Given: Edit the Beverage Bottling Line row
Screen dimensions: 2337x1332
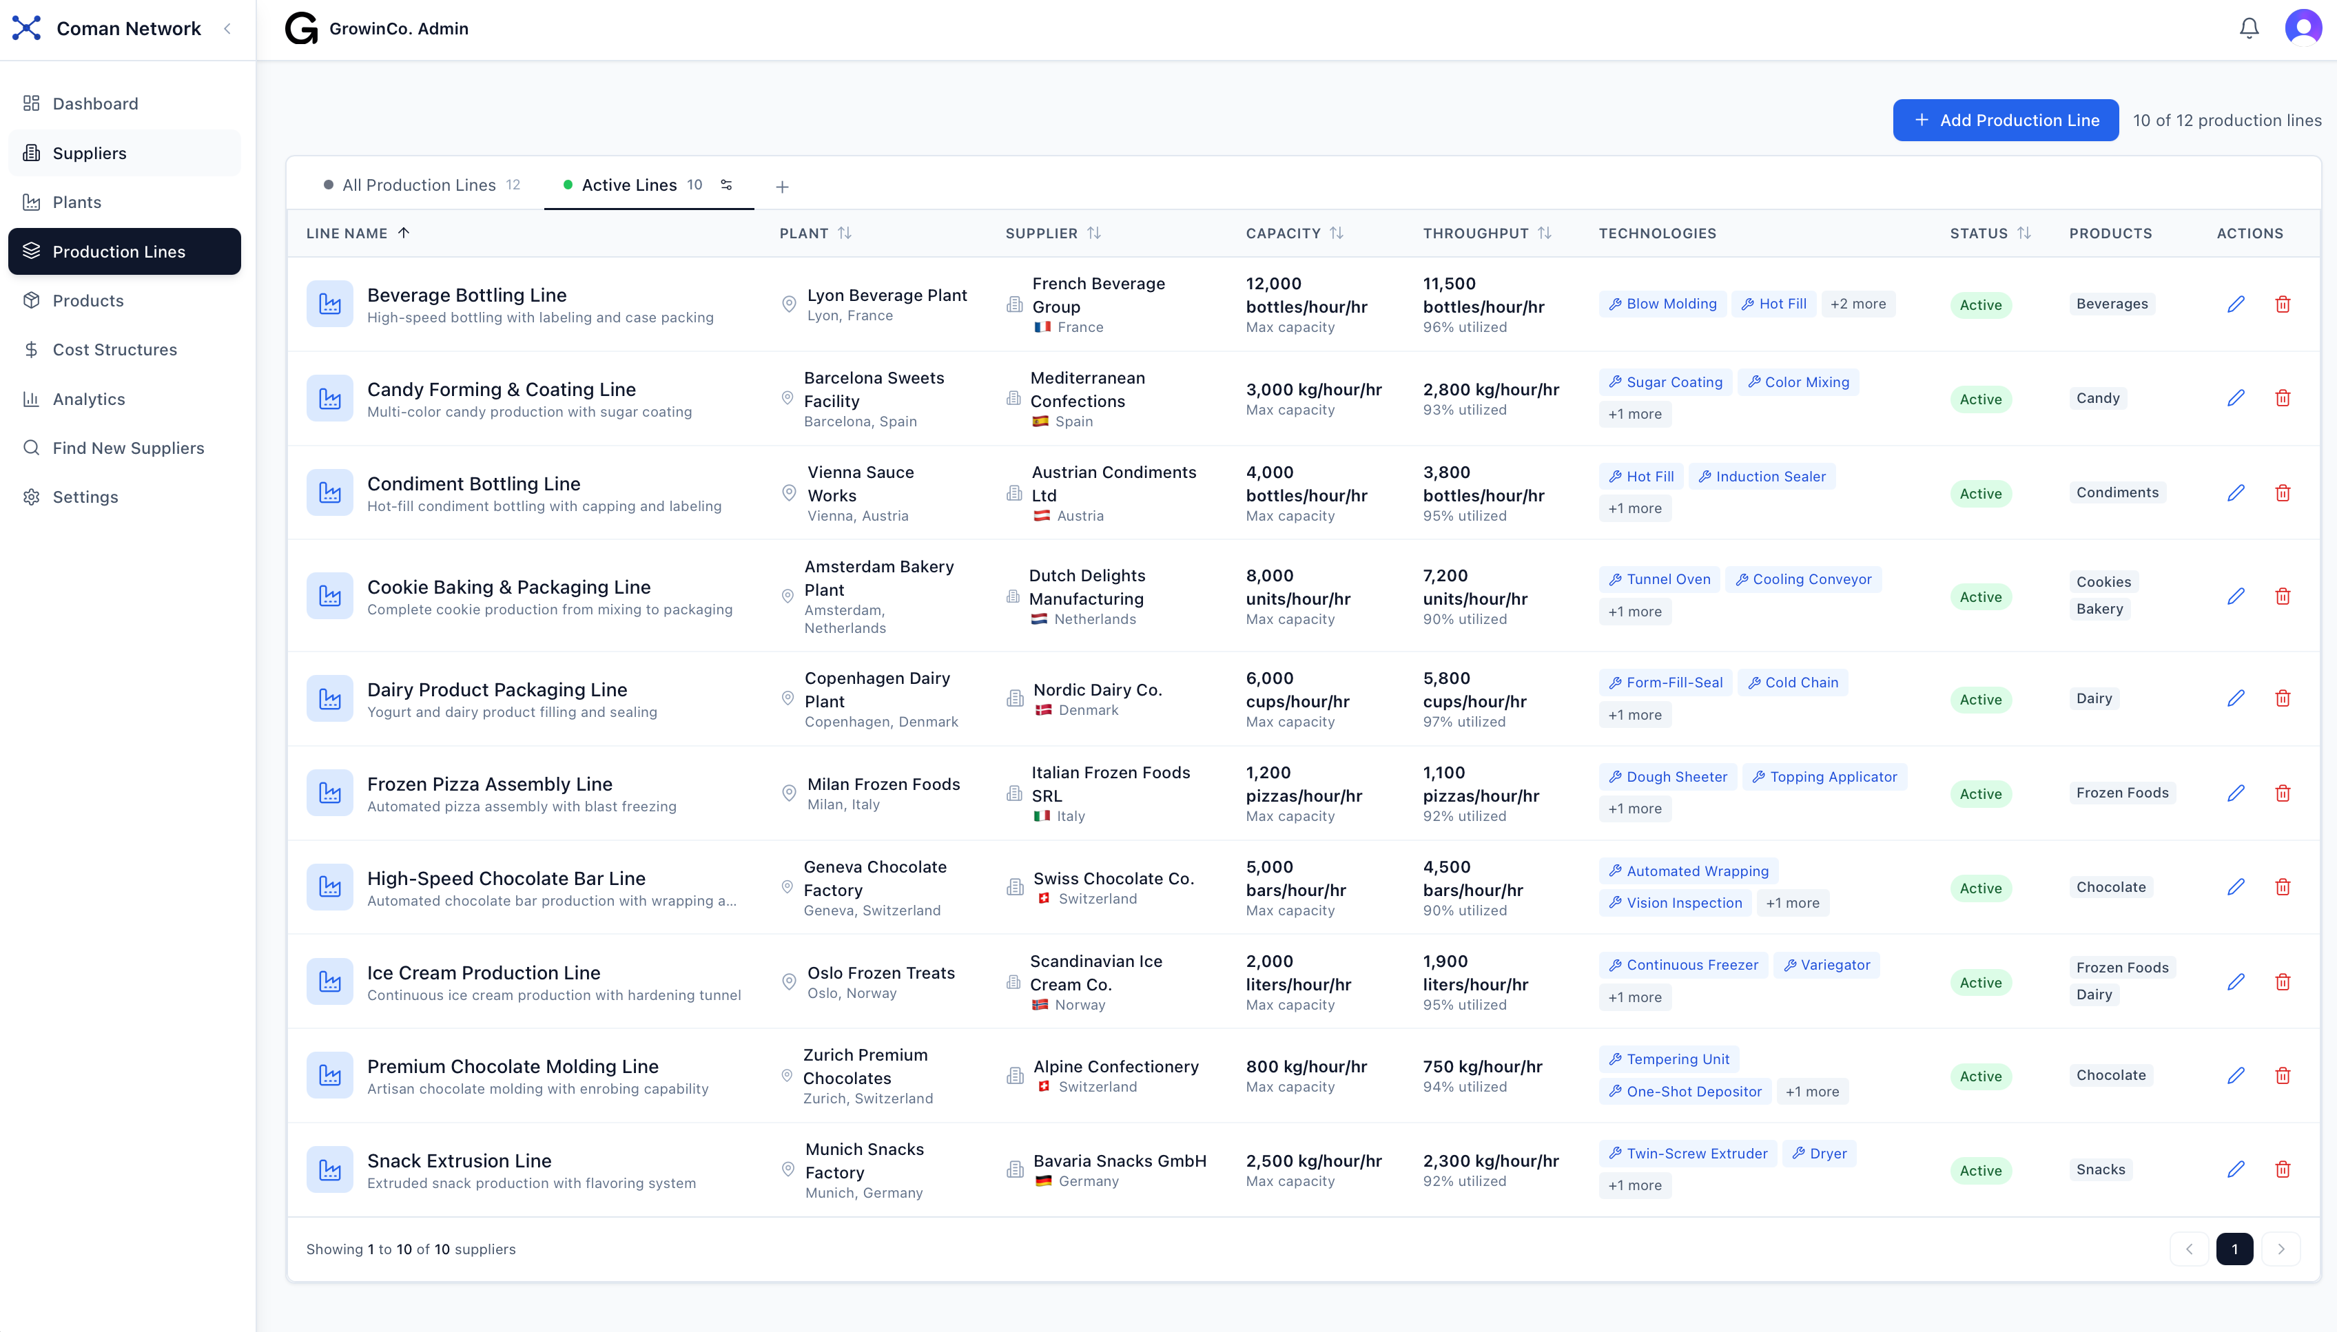Looking at the screenshot, I should pos(2236,304).
